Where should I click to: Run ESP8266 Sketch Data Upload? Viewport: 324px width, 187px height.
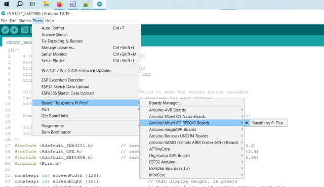click(x=87, y=93)
